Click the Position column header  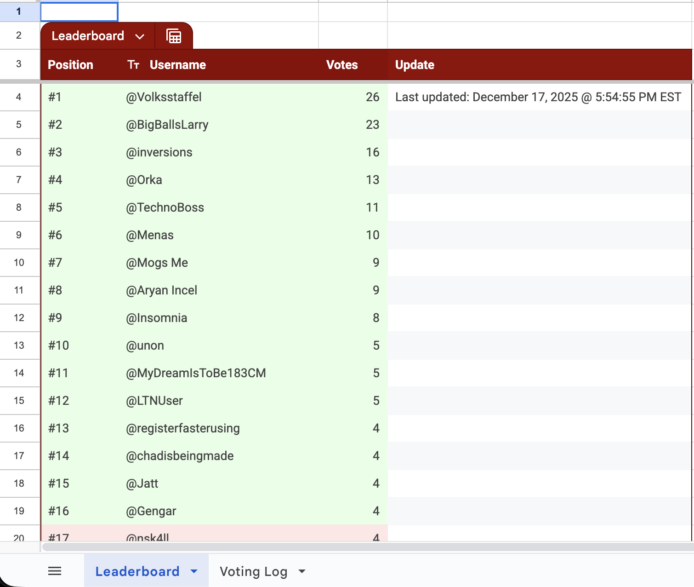[x=71, y=65]
